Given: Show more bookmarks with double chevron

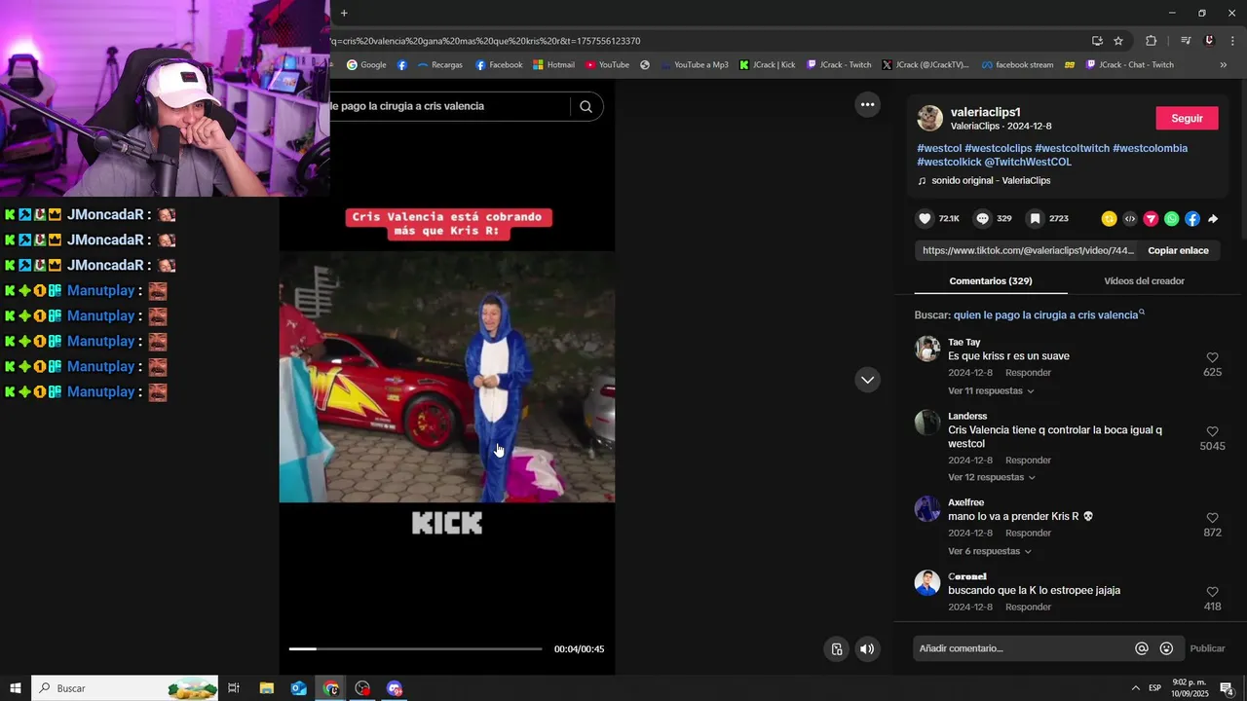Looking at the screenshot, I should 1224,65.
